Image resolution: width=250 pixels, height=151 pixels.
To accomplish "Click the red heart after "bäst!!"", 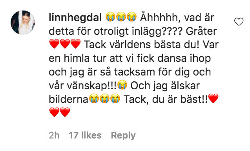I will pos(214,99).
